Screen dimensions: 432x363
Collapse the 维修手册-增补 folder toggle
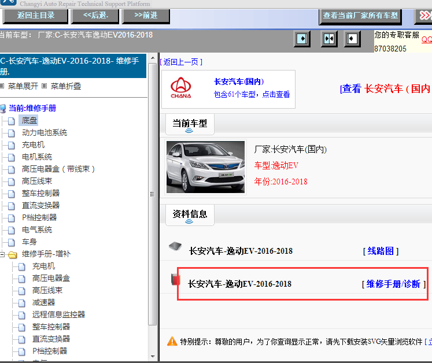coord(2,254)
